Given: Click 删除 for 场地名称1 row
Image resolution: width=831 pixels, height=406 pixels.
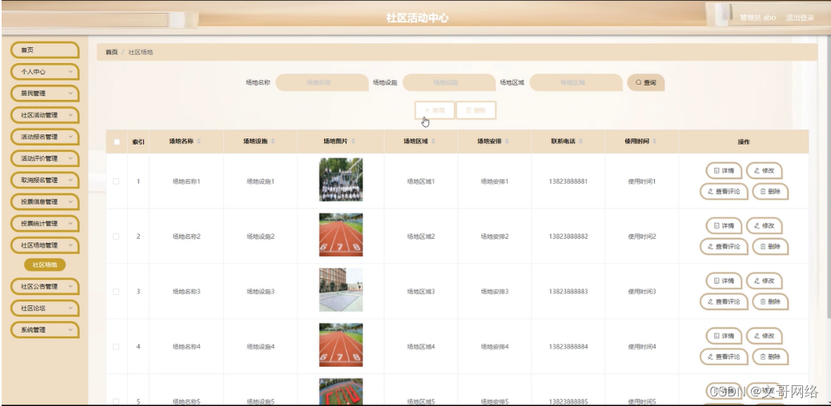Looking at the screenshot, I should [770, 192].
